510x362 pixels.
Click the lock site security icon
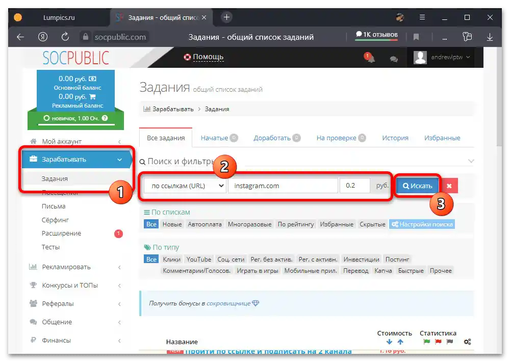point(85,37)
